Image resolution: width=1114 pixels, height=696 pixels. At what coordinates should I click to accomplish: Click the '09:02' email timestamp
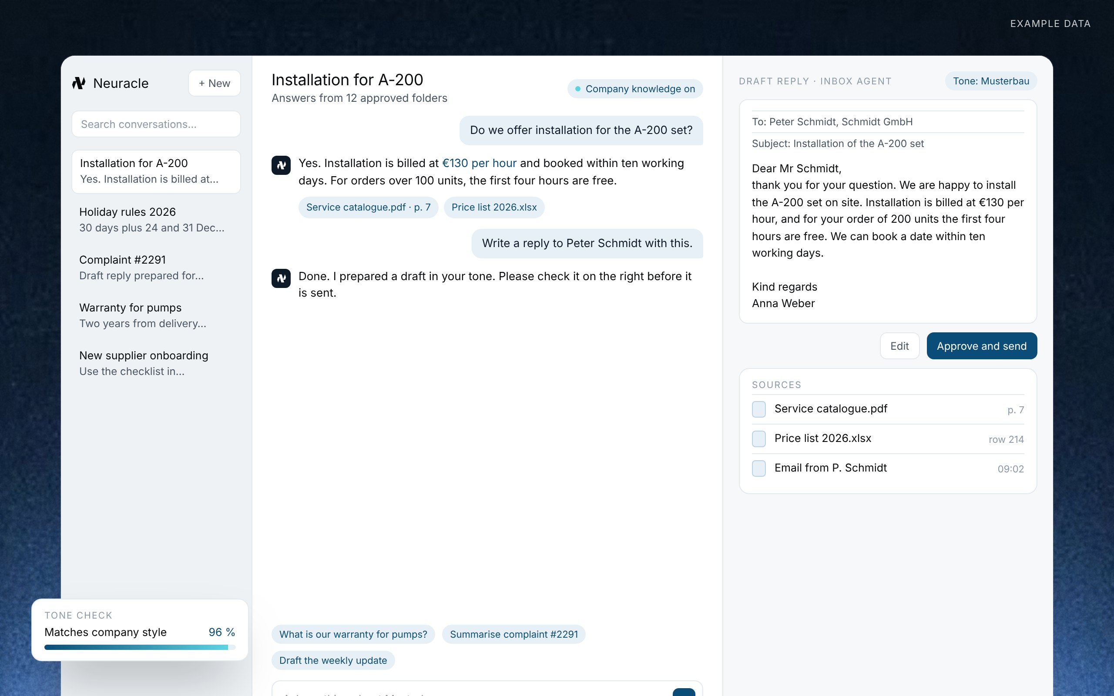1010,469
